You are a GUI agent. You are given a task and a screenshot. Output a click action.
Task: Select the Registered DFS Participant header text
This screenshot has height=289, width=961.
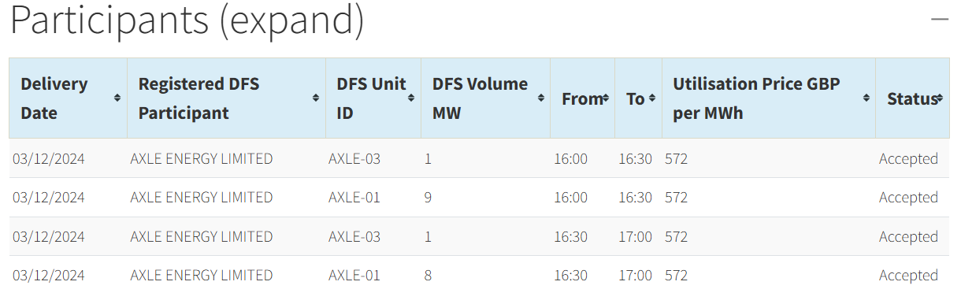coord(199,98)
